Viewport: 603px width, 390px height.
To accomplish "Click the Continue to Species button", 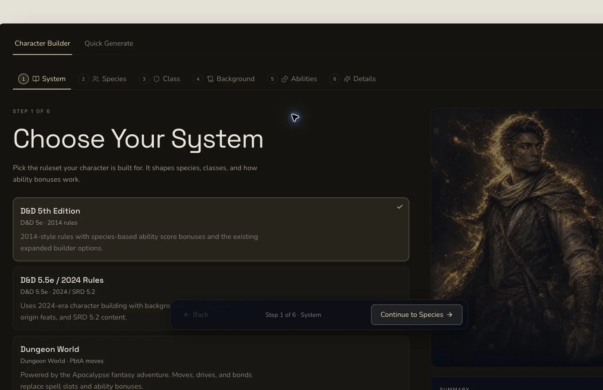I will point(417,315).
